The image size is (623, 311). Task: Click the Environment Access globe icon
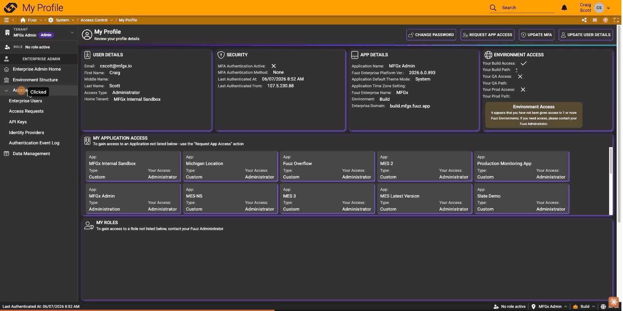[x=488, y=55]
